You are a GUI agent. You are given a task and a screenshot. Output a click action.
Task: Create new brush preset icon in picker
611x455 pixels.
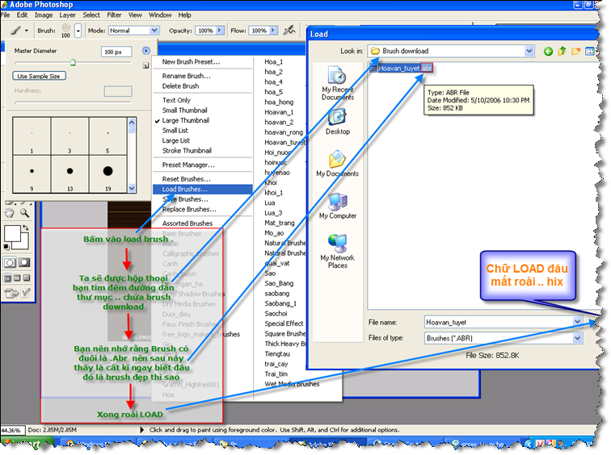[145, 65]
